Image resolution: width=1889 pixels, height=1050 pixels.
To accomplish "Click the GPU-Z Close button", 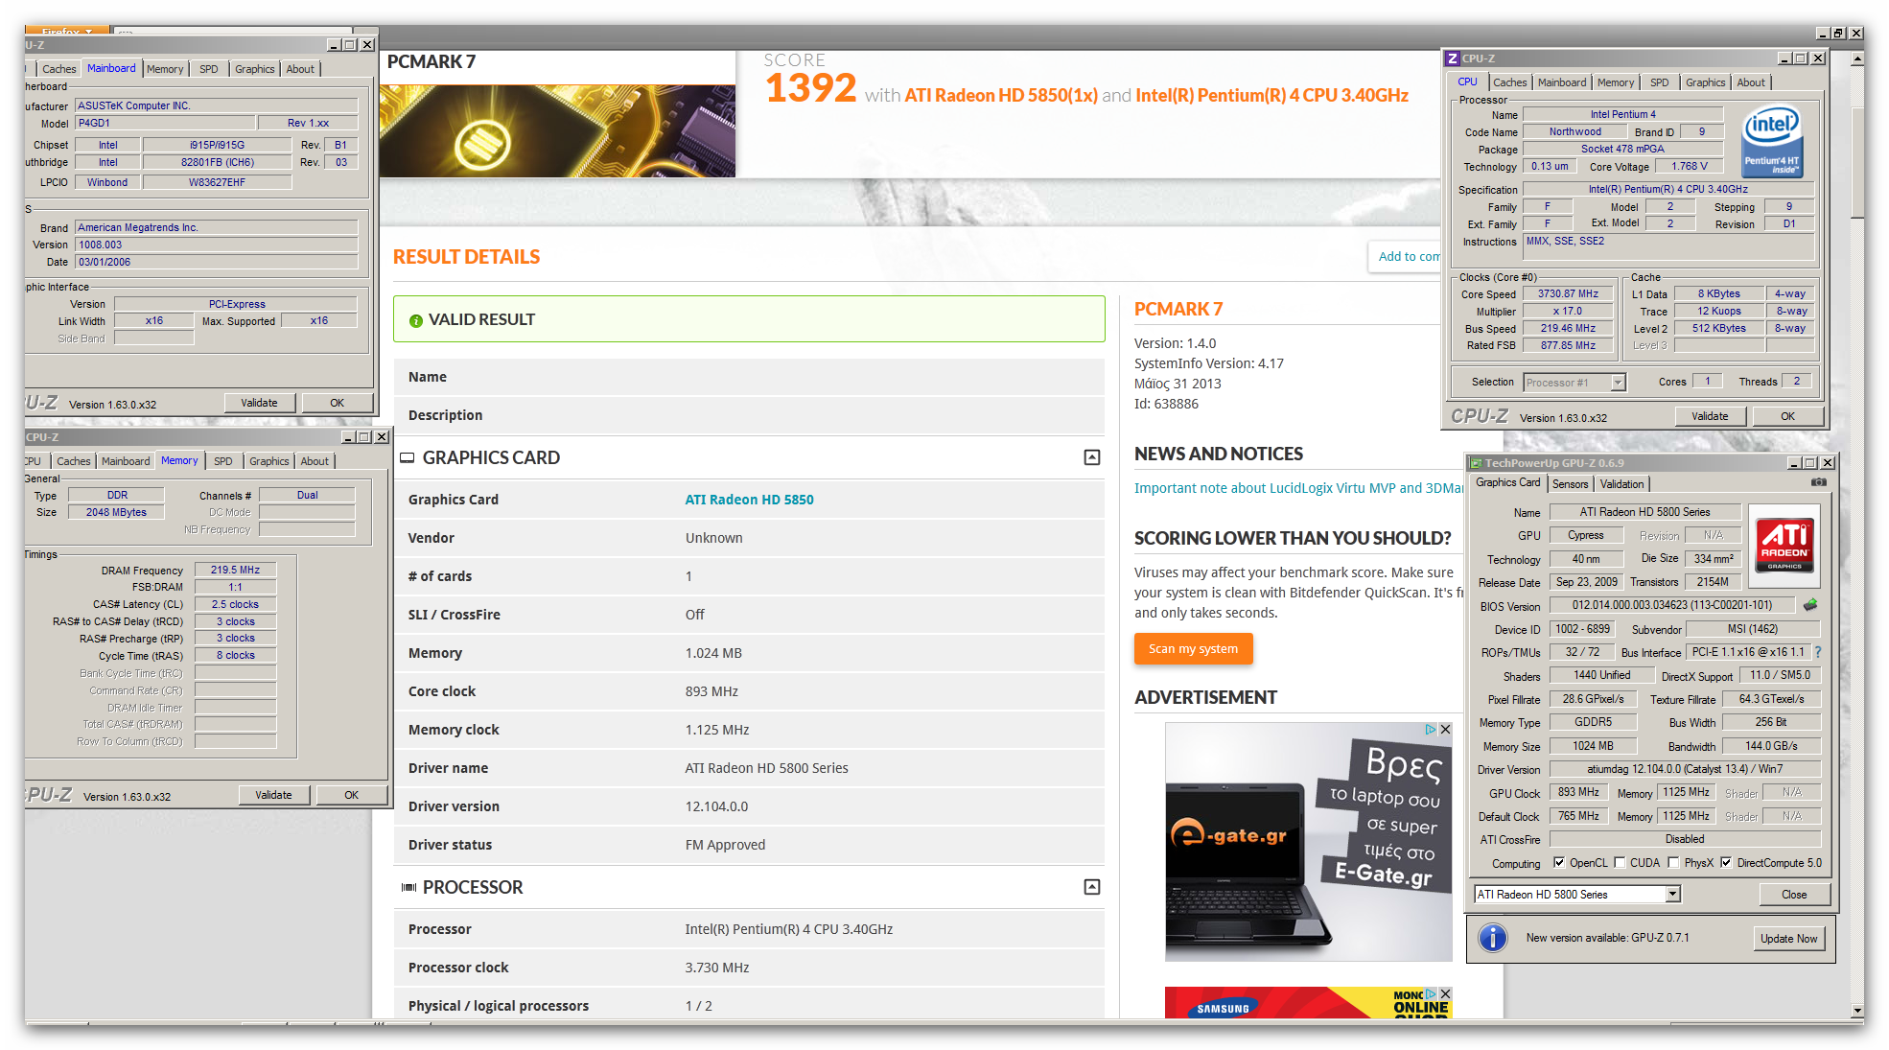I will 1794,895.
